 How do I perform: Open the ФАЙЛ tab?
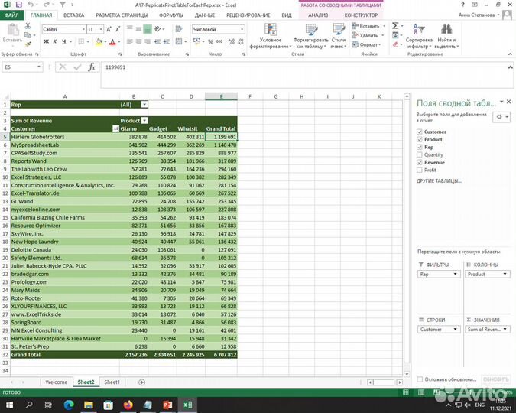point(11,15)
